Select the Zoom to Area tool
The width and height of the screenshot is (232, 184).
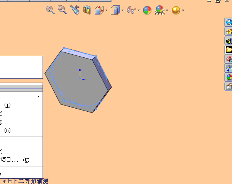click(x=62, y=10)
